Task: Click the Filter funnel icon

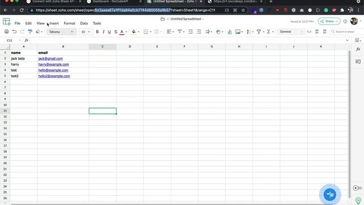Action: pyautogui.click(x=259, y=32)
